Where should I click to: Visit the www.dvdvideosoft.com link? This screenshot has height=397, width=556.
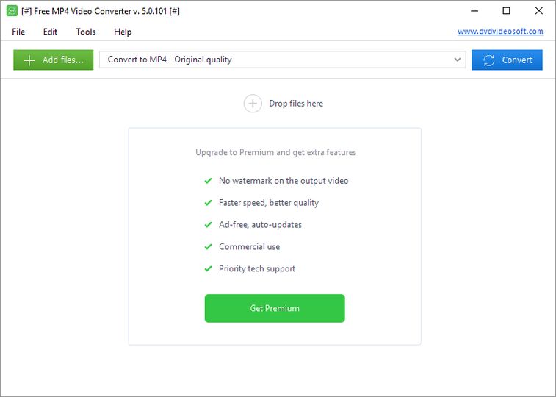click(x=500, y=31)
